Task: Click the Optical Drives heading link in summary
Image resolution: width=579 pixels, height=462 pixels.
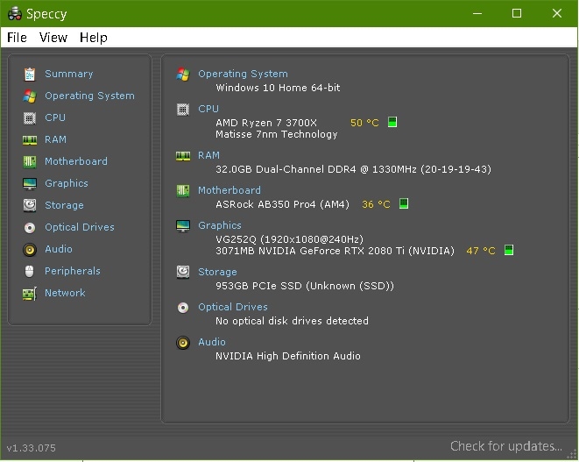Action: [233, 307]
